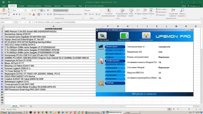
Task: Click the UPSMON monitoring computer icon
Action: [x=101, y=47]
